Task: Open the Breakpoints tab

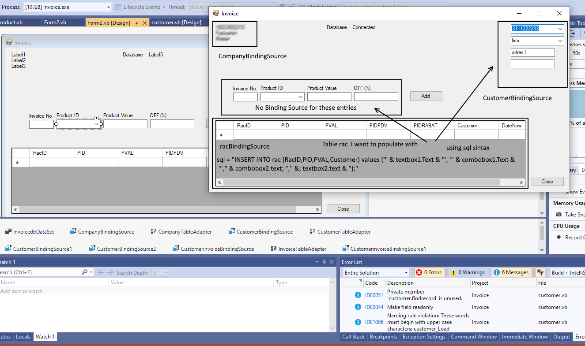Action: tap(384, 337)
